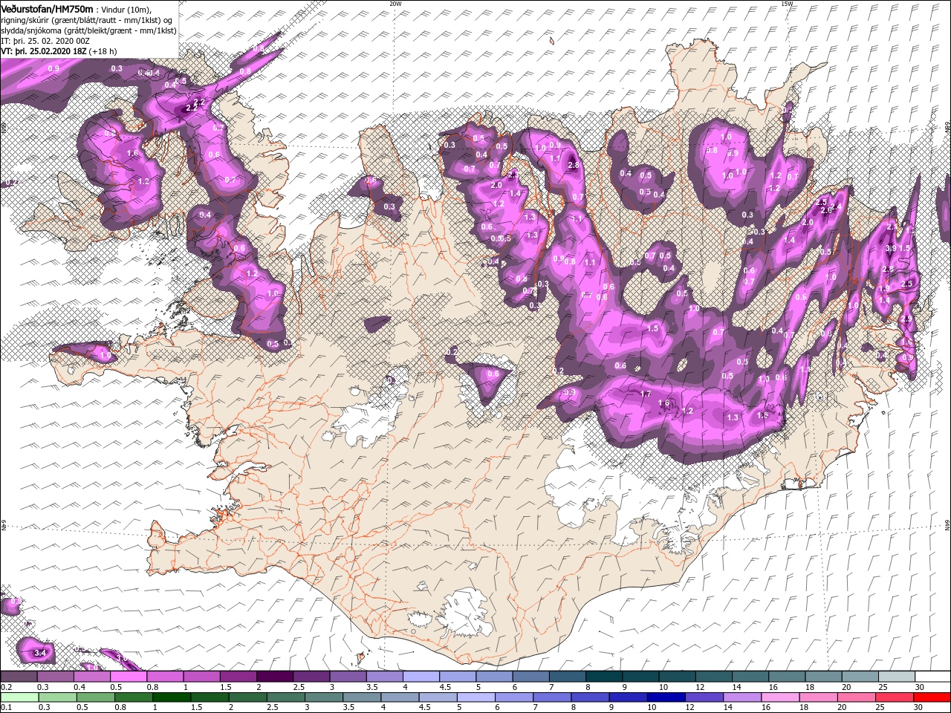Viewport: 951px width, 713px height.
Task: Click the 'IT: þri. 25. 02. 2020 00Z' line
Action: point(45,41)
